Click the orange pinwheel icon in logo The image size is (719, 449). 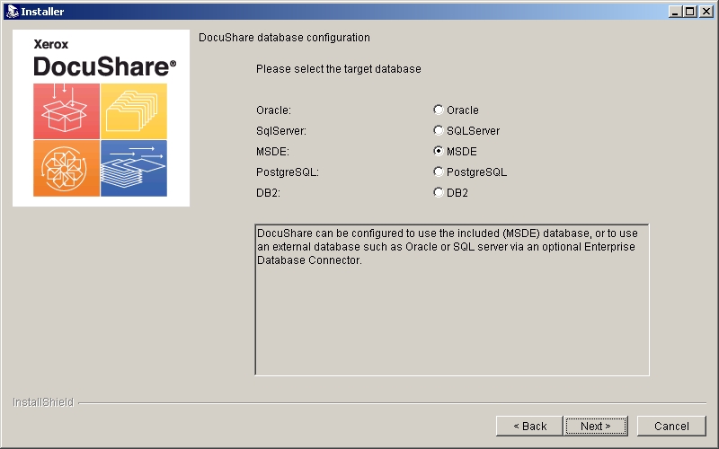(67, 168)
